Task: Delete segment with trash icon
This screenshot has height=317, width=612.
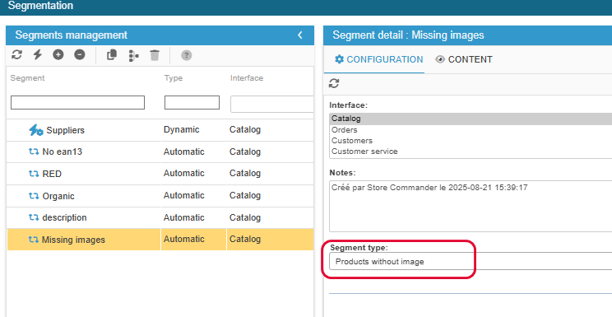Action: click(x=155, y=55)
